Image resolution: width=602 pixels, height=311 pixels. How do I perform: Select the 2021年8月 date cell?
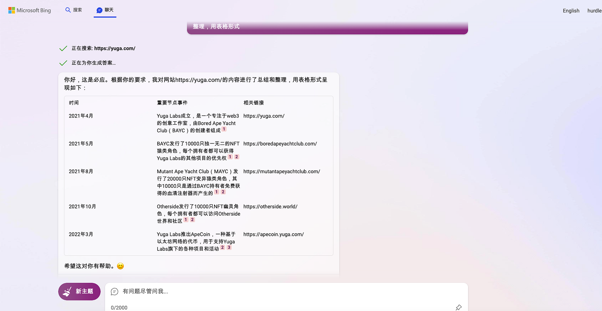81,172
